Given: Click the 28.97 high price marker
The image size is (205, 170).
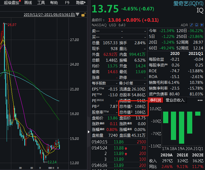Looking at the screenshot, I should point(12,25).
